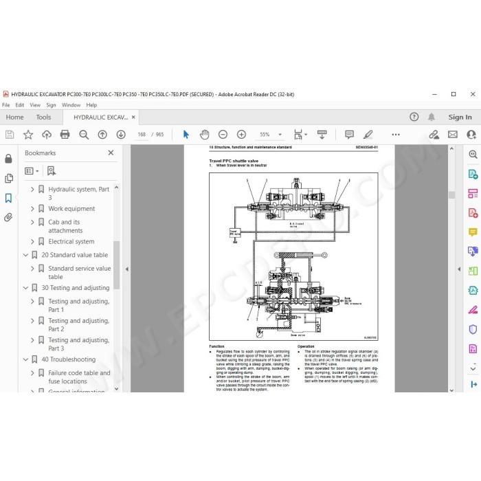This screenshot has height=481, width=481.
Task: Expand Hydraulic system, Part 3 bookmark
Action: [32, 189]
